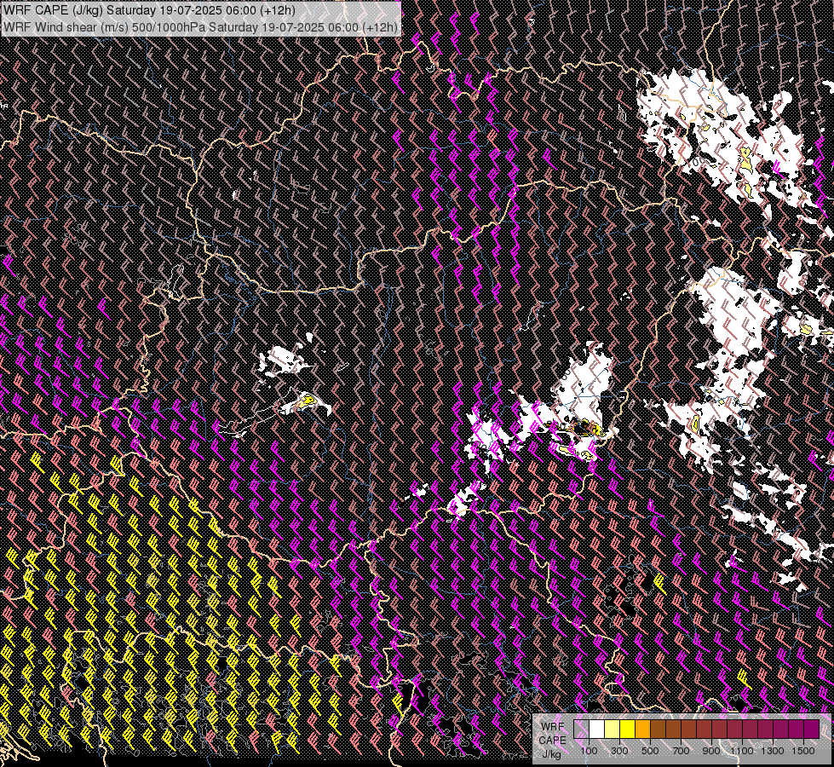The image size is (834, 767).
Task: Click the '500' legend value label
Action: point(650,751)
